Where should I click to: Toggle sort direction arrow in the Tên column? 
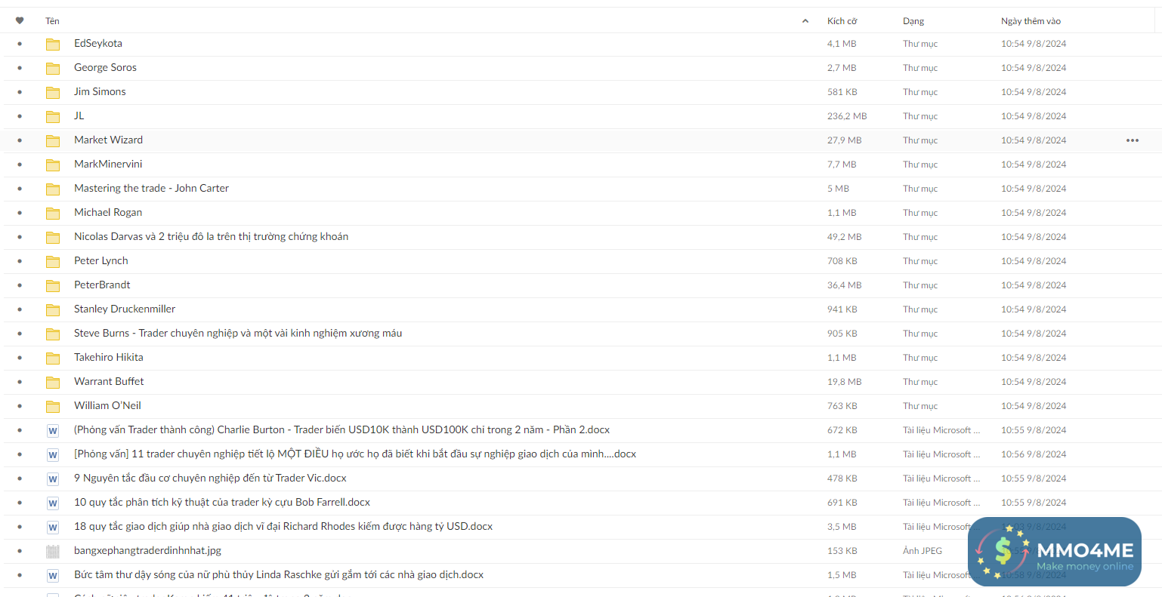coord(805,21)
